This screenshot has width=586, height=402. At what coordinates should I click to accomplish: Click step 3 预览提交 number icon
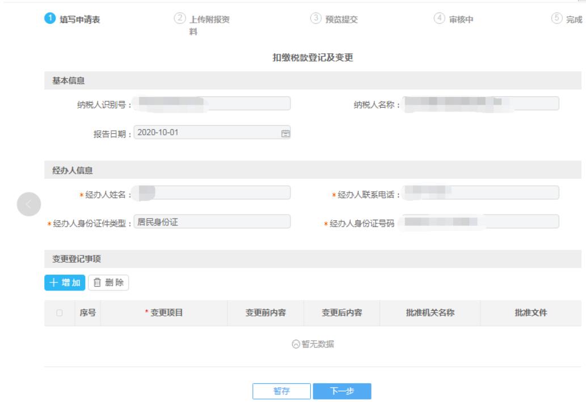(315, 19)
